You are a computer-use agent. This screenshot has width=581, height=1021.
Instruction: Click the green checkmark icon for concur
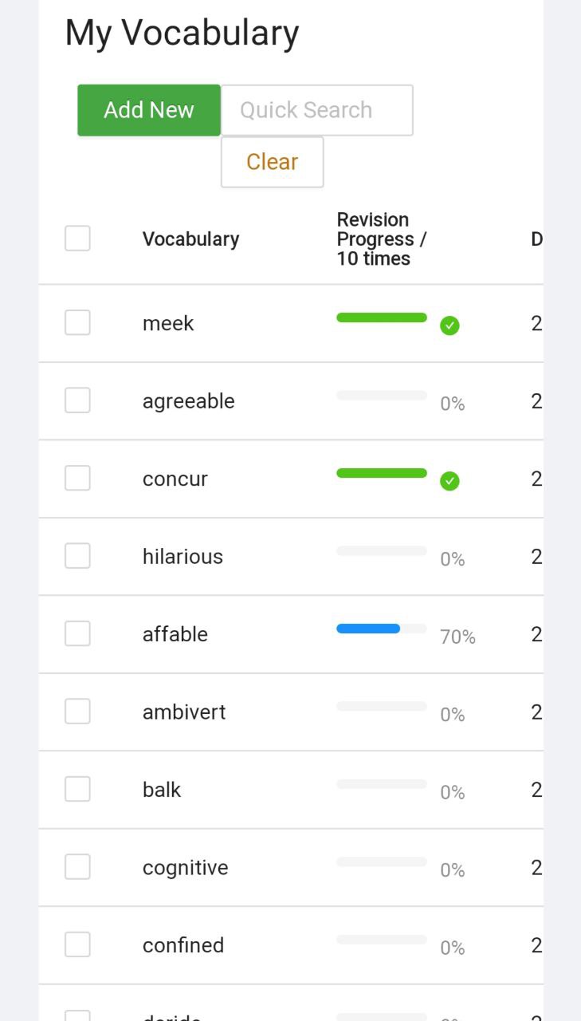pyautogui.click(x=449, y=481)
